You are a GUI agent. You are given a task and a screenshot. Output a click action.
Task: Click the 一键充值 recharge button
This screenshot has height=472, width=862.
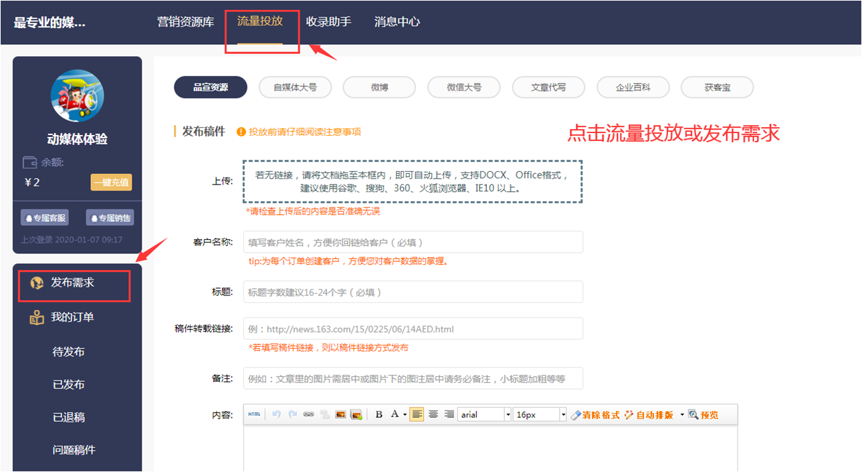111,183
